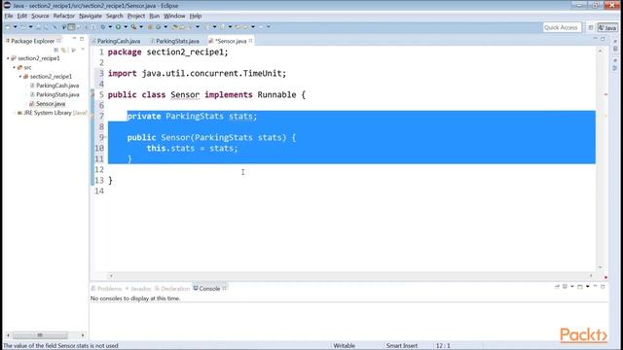Collapse the section2_recipe1 package node

point(20,77)
